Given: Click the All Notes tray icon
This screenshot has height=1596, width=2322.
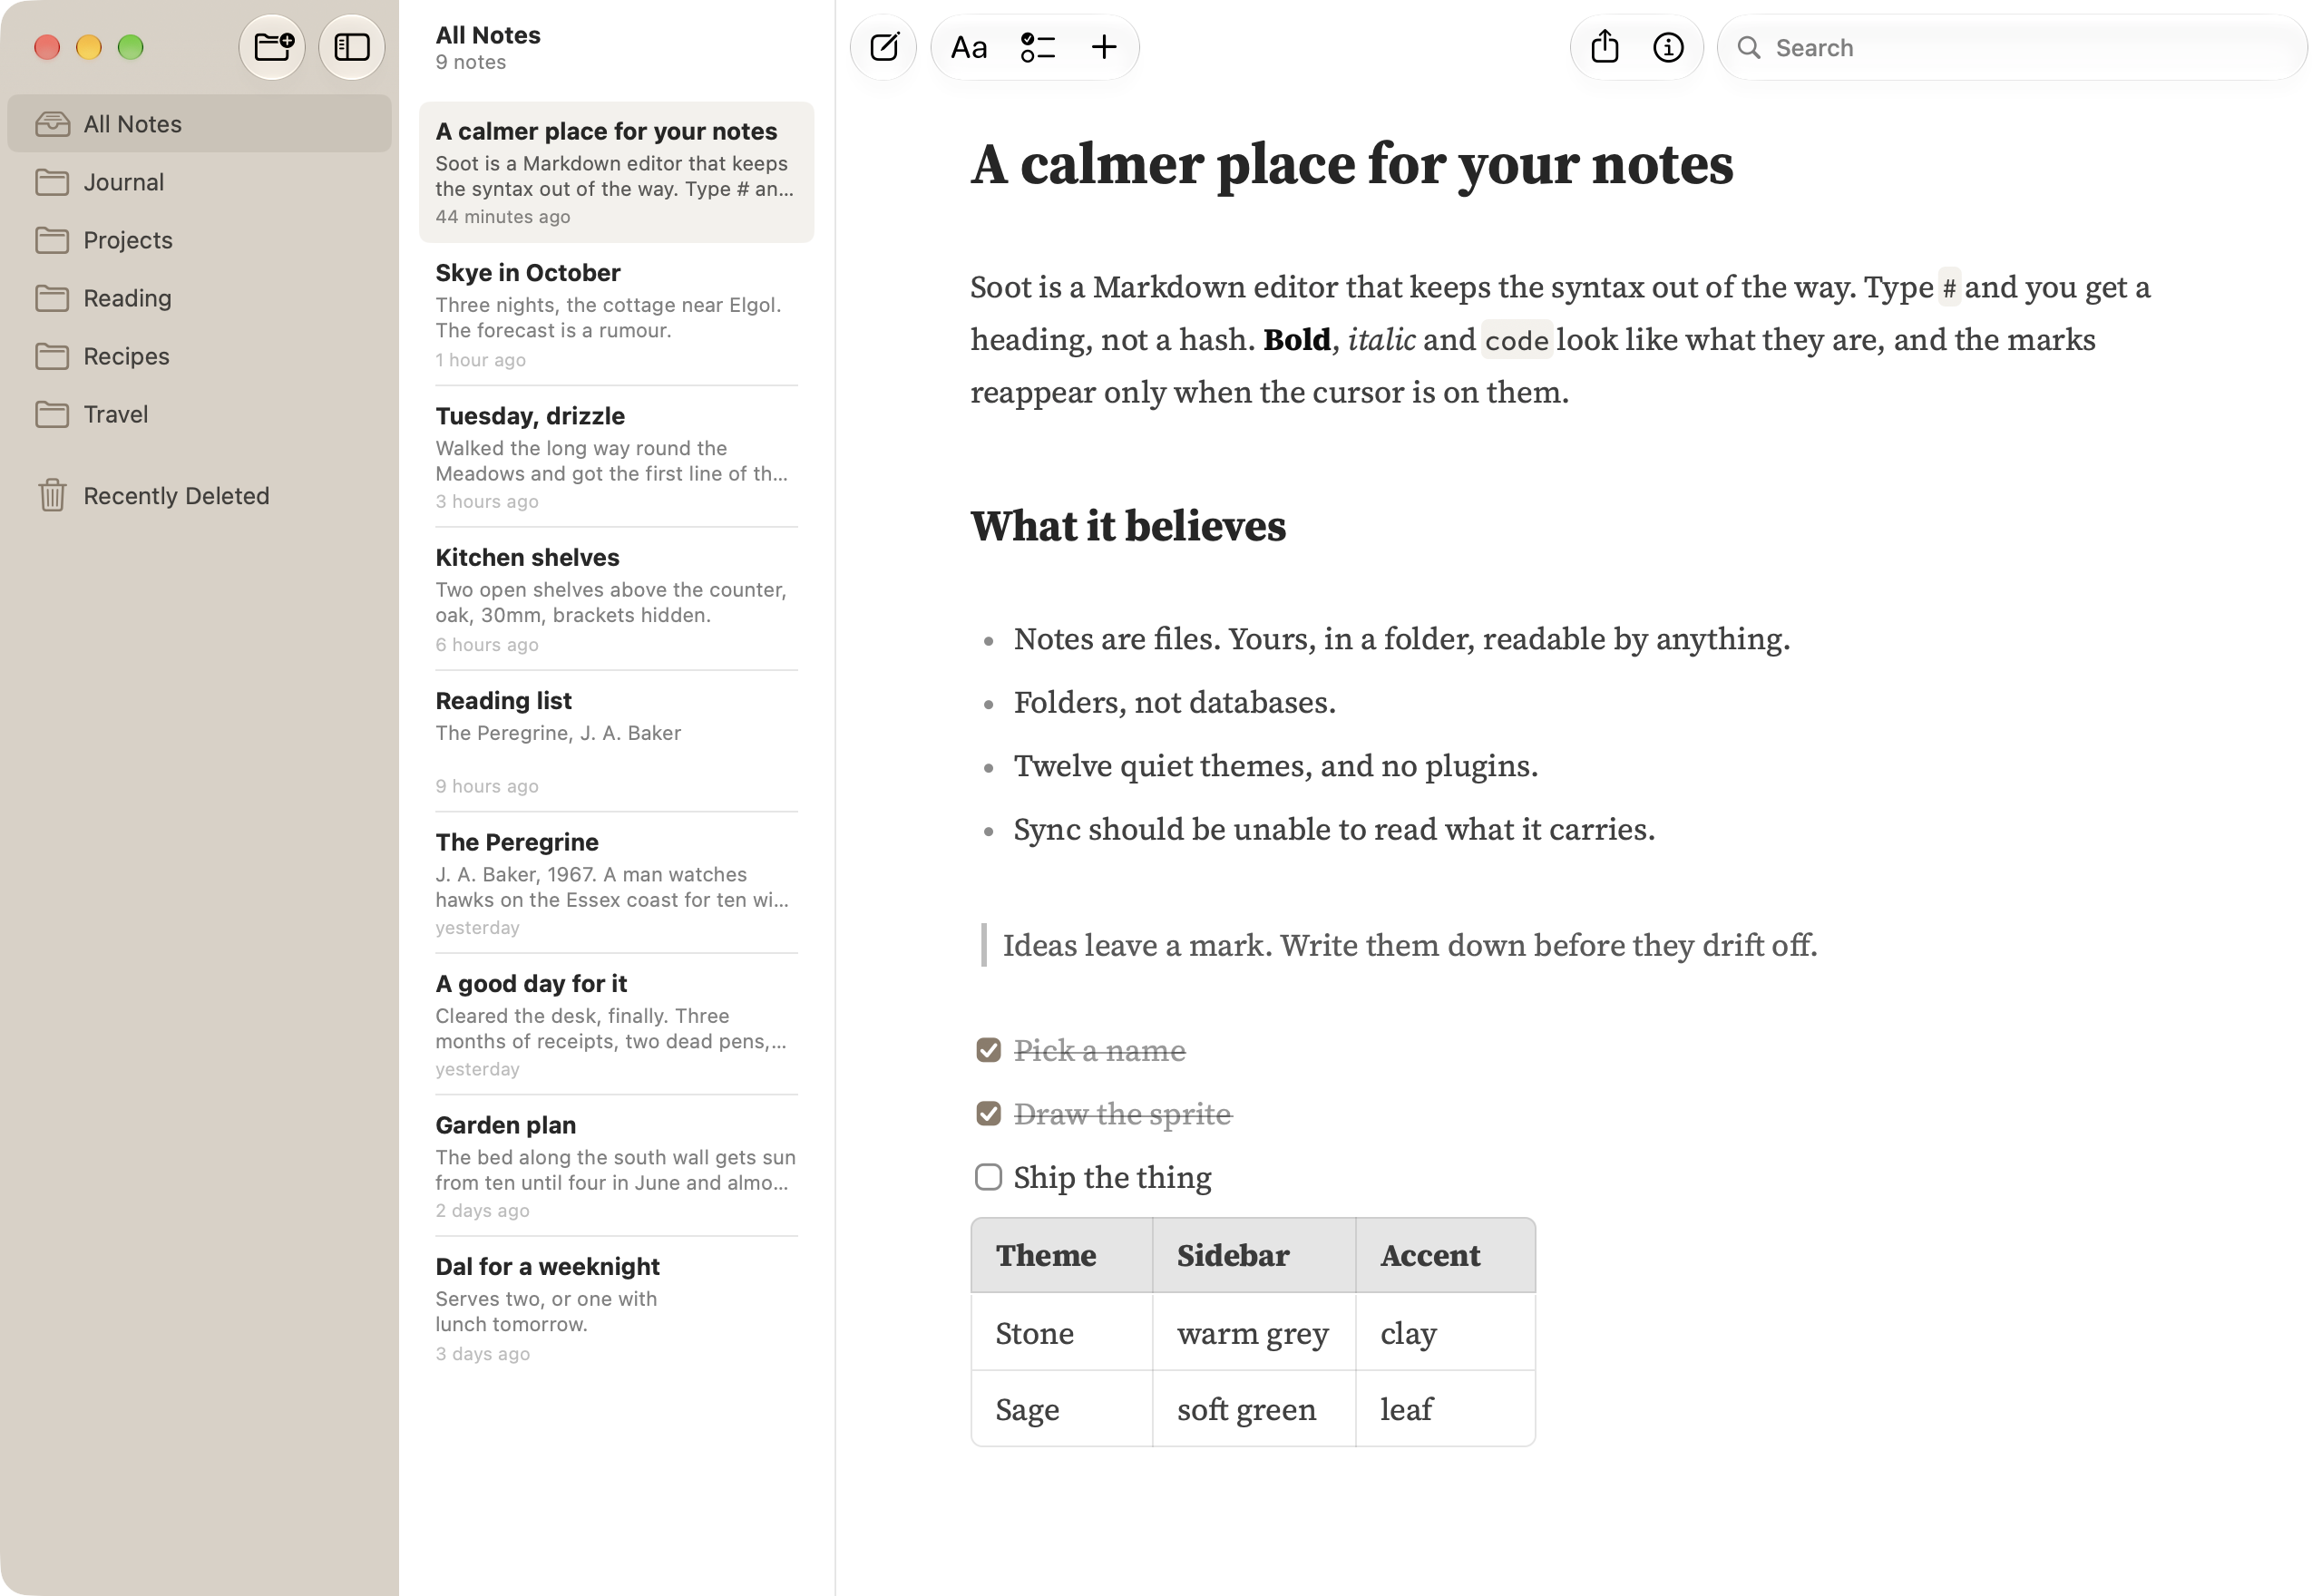Looking at the screenshot, I should pos(52,124).
